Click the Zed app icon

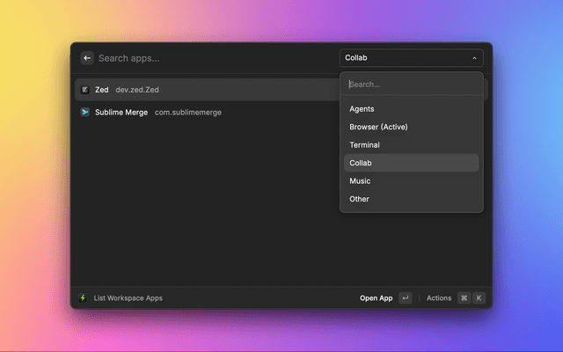(85, 90)
